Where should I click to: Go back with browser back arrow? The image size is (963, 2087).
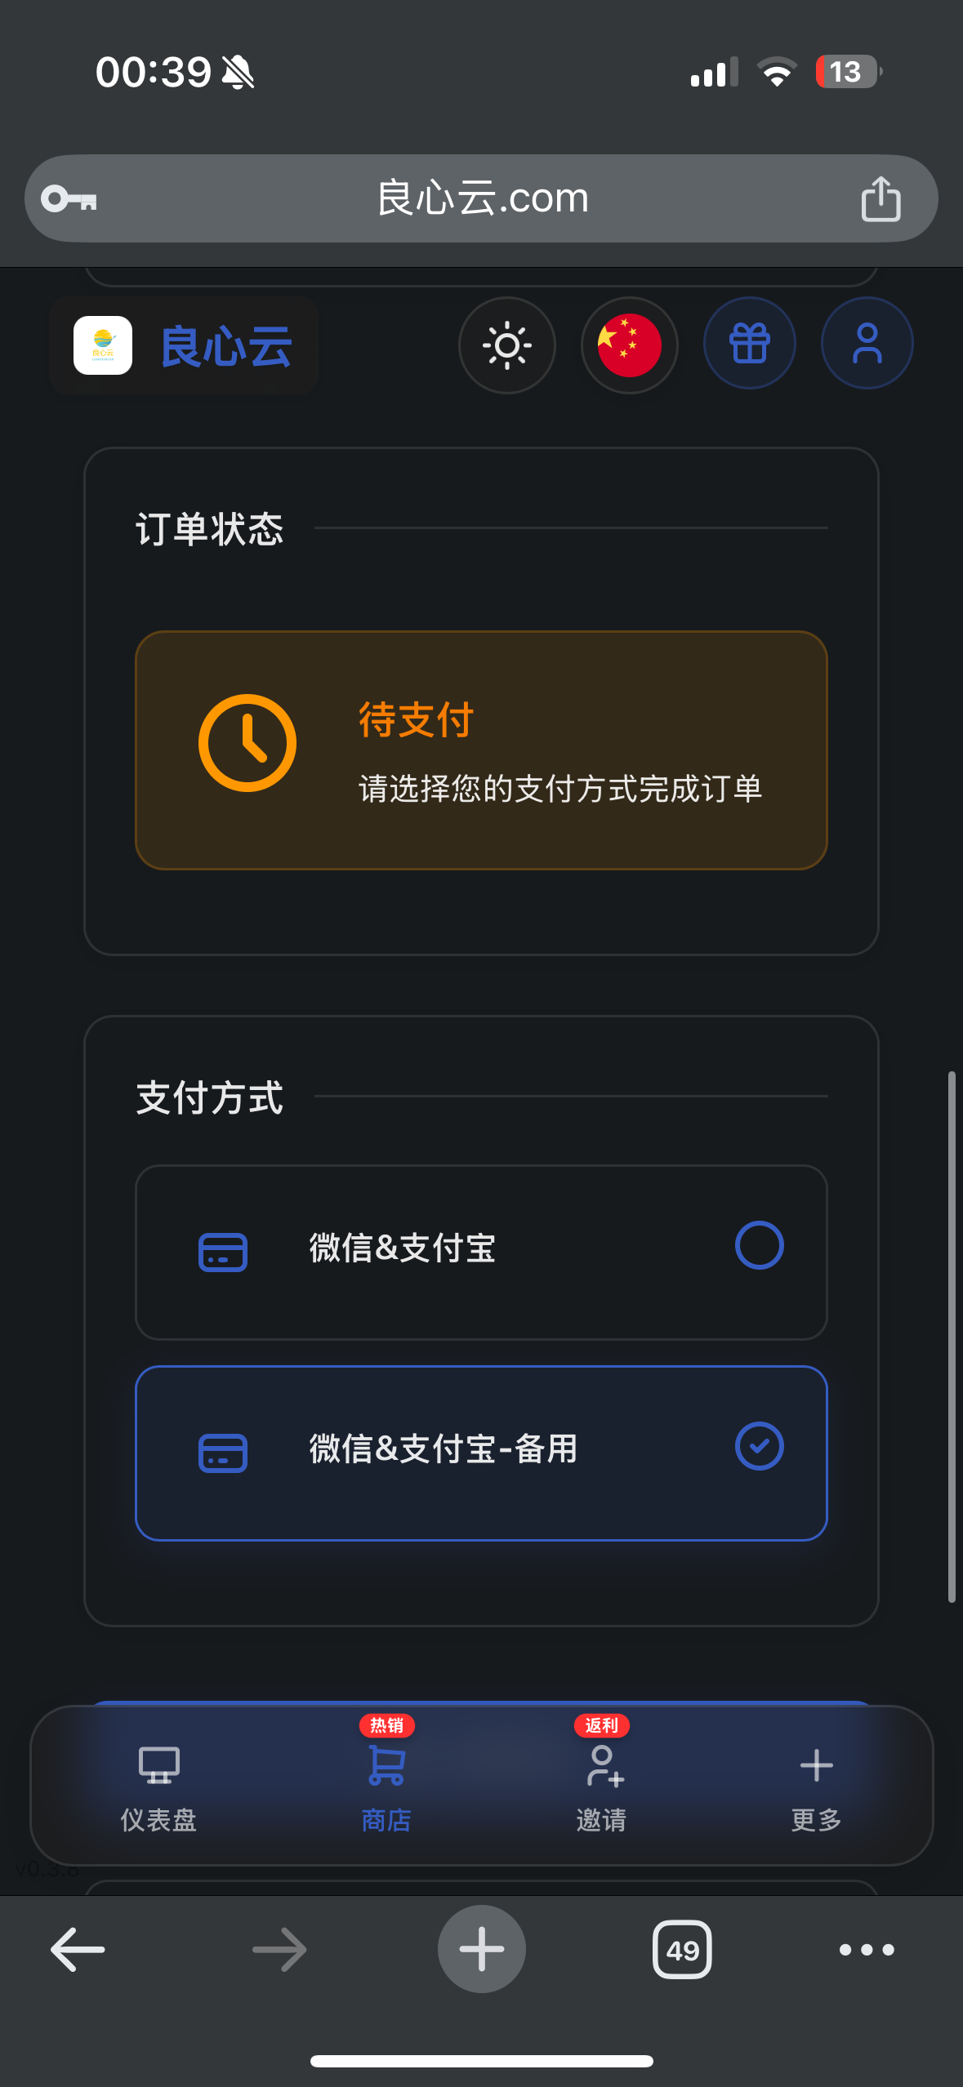(78, 1950)
